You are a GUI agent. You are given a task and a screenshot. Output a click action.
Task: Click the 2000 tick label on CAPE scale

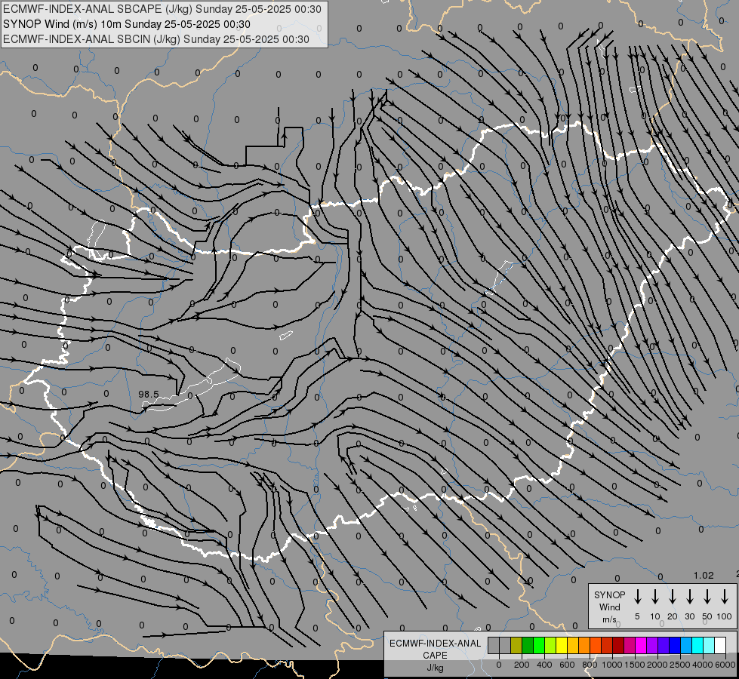pyautogui.click(x=657, y=665)
